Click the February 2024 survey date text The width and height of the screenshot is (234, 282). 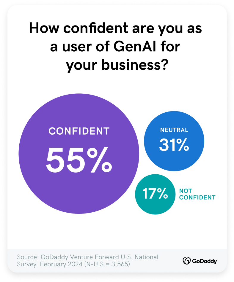click(x=61, y=264)
